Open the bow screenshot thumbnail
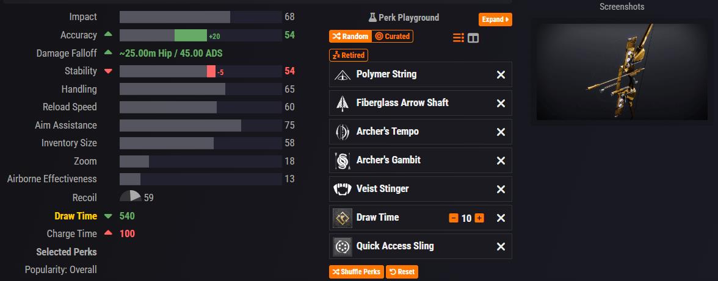 [621, 69]
